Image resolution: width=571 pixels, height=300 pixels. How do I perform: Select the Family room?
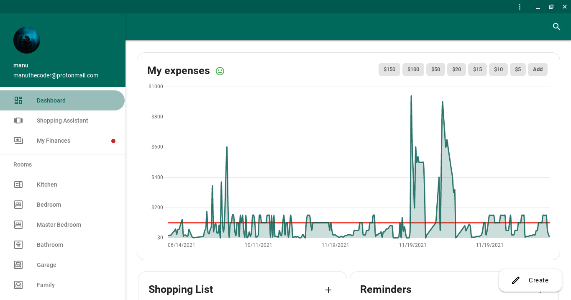[62, 285]
